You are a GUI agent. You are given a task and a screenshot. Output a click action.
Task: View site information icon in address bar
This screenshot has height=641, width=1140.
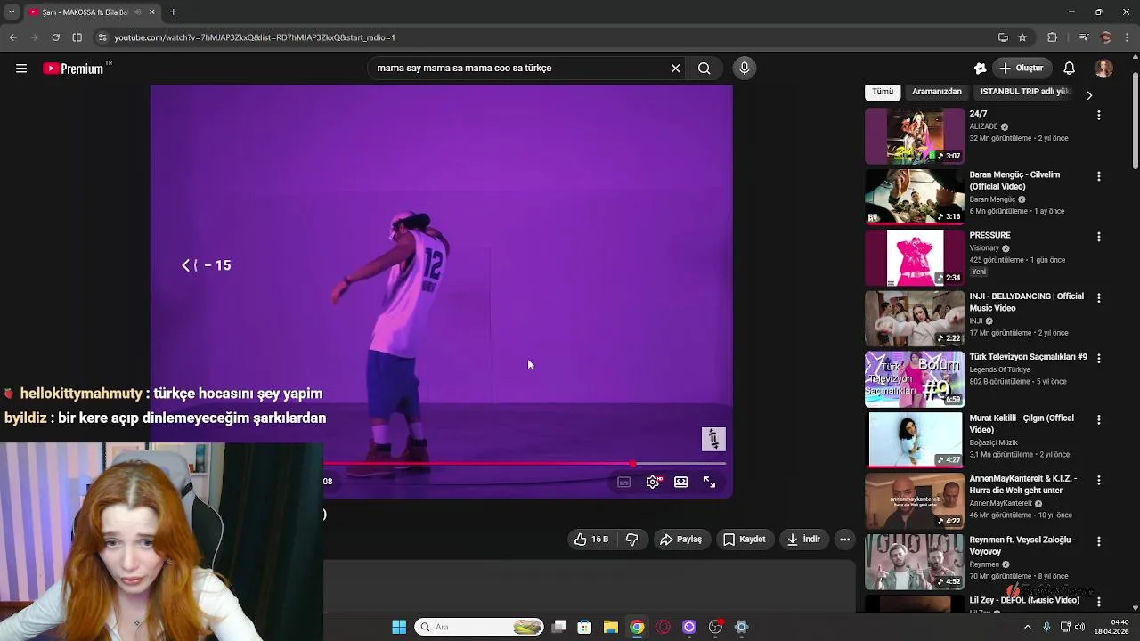click(x=102, y=37)
